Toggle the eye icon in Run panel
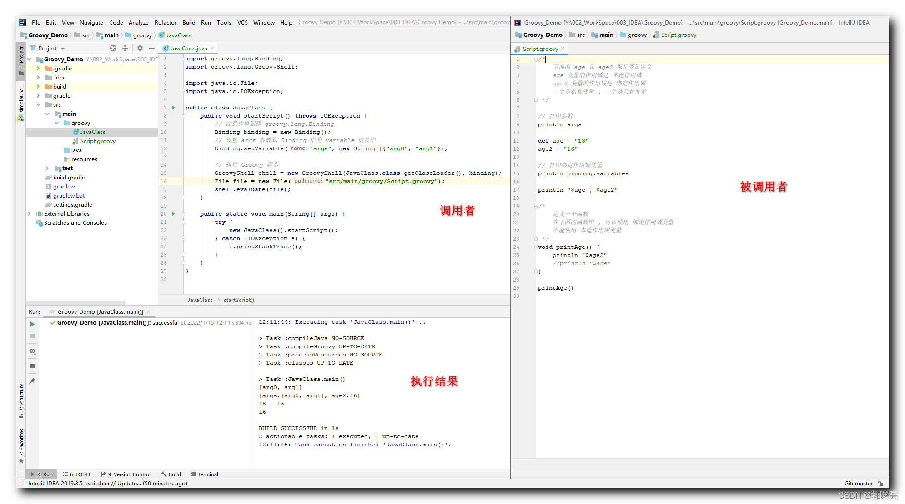Screen dimensions: 905x504 click(32, 351)
